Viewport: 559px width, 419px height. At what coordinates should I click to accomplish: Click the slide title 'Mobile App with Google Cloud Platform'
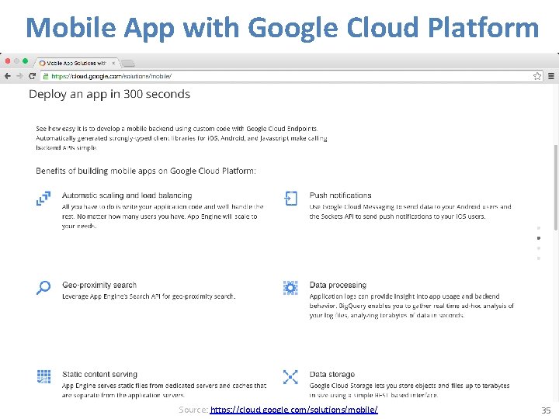pyautogui.click(x=283, y=28)
